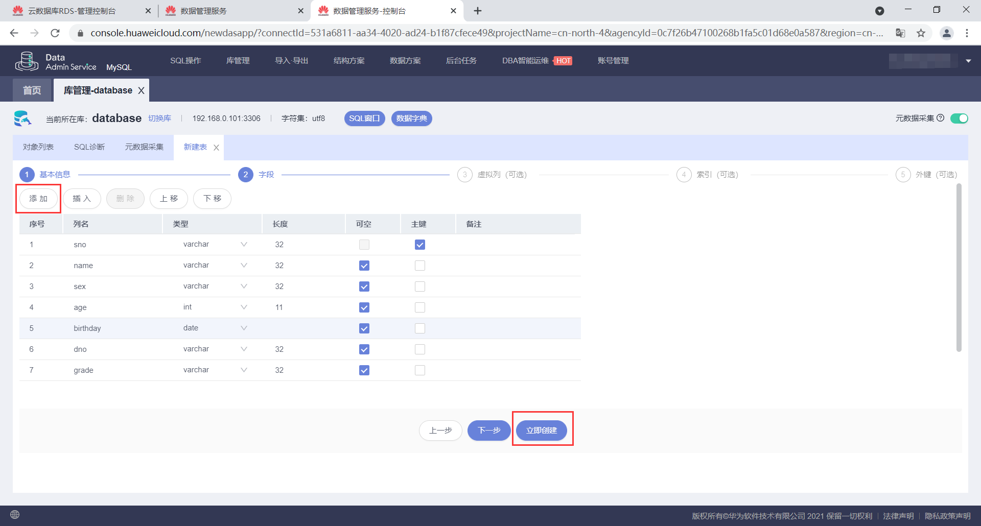Open type dropdown for age row

tap(244, 307)
